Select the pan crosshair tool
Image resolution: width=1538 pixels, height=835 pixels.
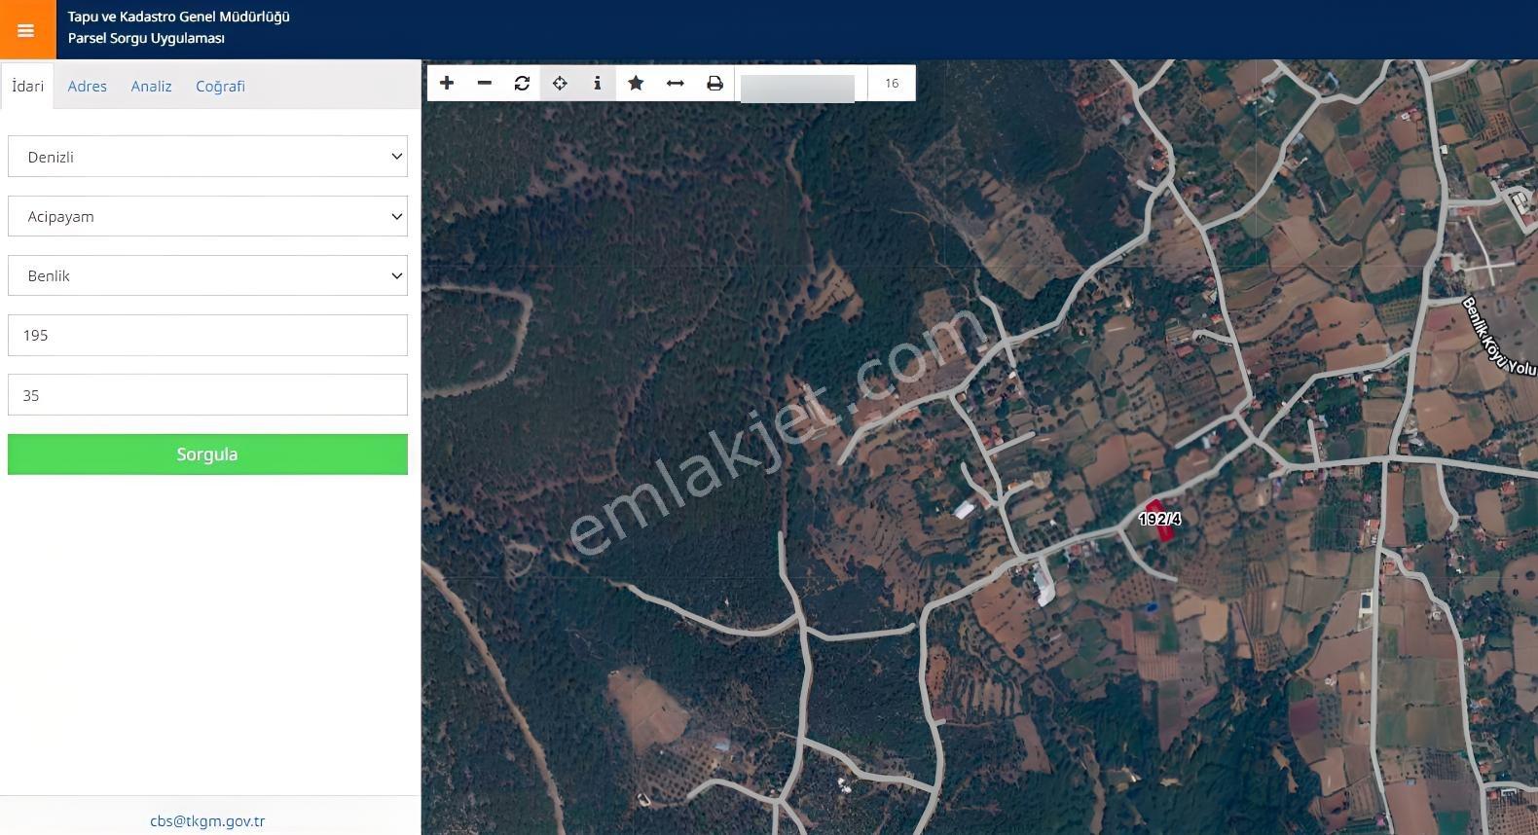tap(560, 83)
